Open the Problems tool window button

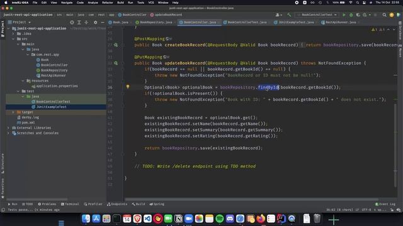point(47,204)
